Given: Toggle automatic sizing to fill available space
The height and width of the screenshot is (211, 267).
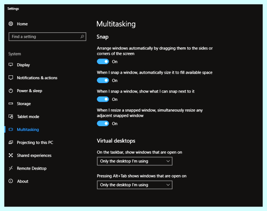Looking at the screenshot, I should click(x=103, y=81).
